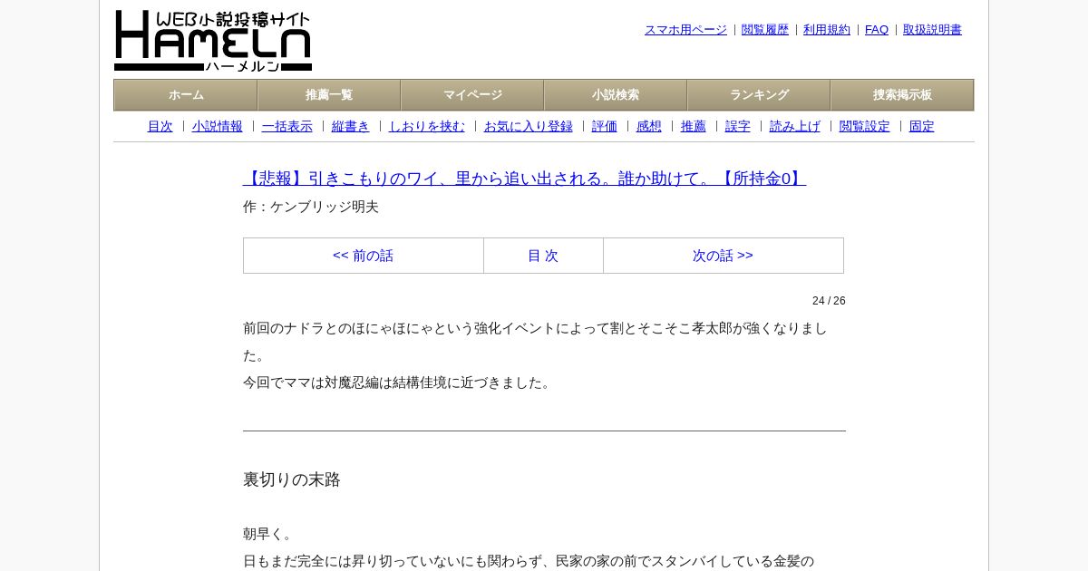Start 読み上げ text reading
The height and width of the screenshot is (571, 1088).
coord(795,127)
